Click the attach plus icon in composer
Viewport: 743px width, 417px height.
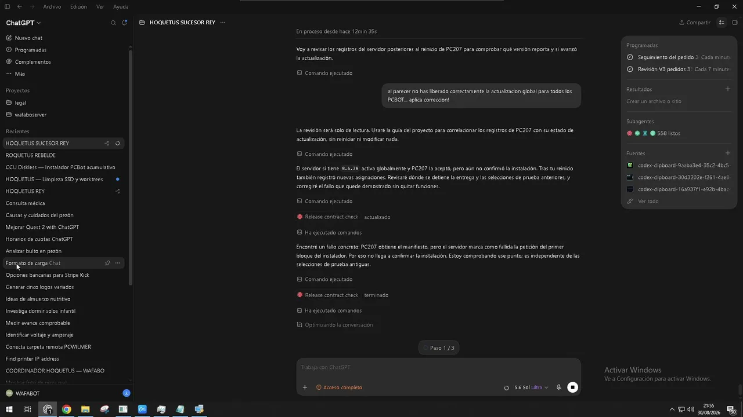click(x=305, y=387)
